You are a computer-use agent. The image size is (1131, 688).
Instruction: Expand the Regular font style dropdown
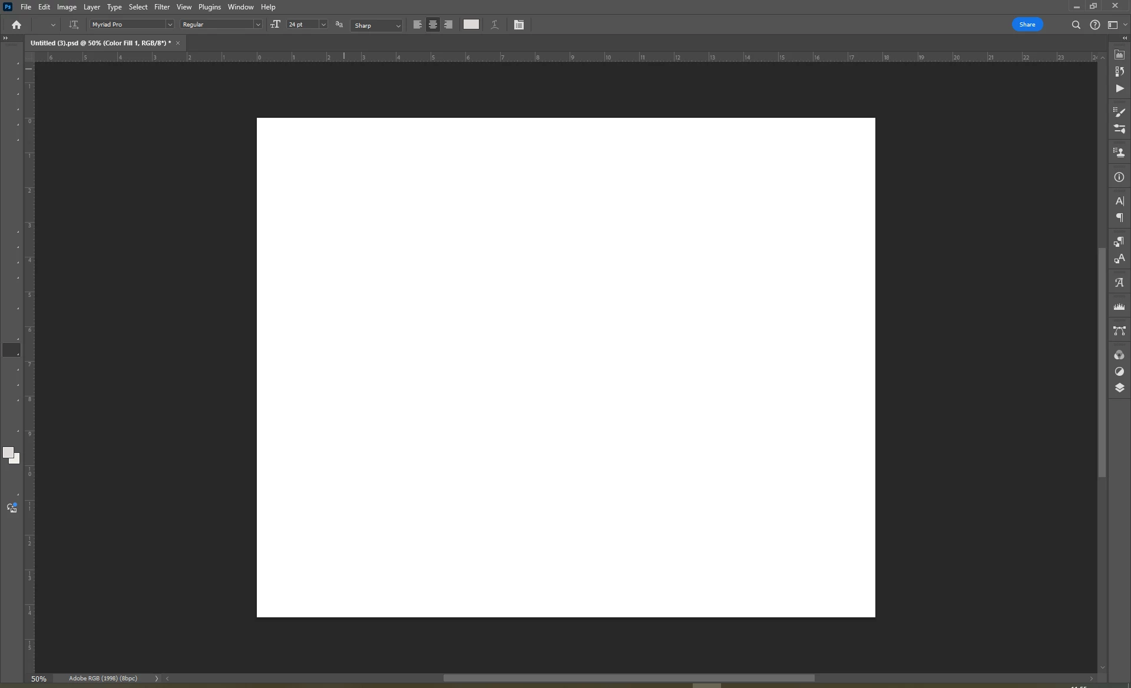[x=257, y=25]
